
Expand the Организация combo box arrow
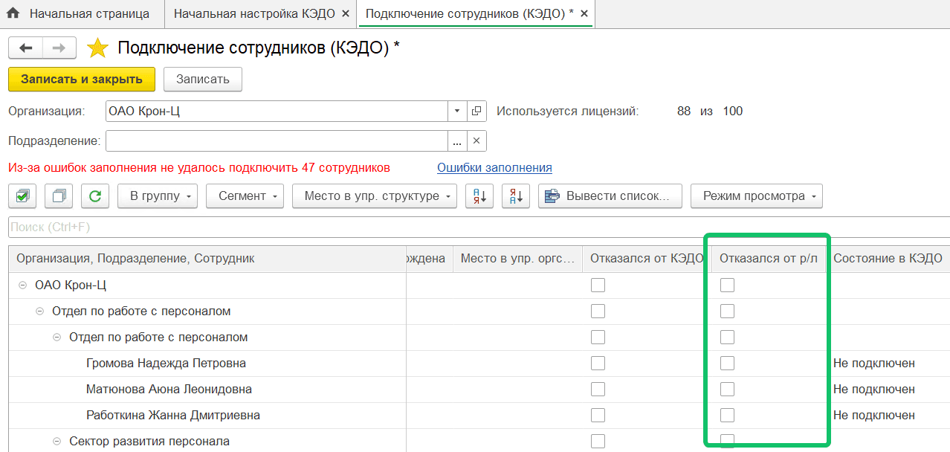coord(457,112)
